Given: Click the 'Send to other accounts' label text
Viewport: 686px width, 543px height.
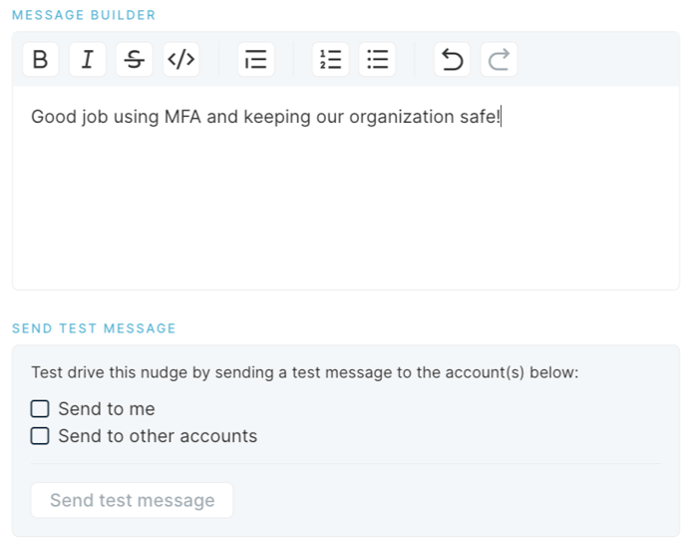Looking at the screenshot, I should 158,436.
